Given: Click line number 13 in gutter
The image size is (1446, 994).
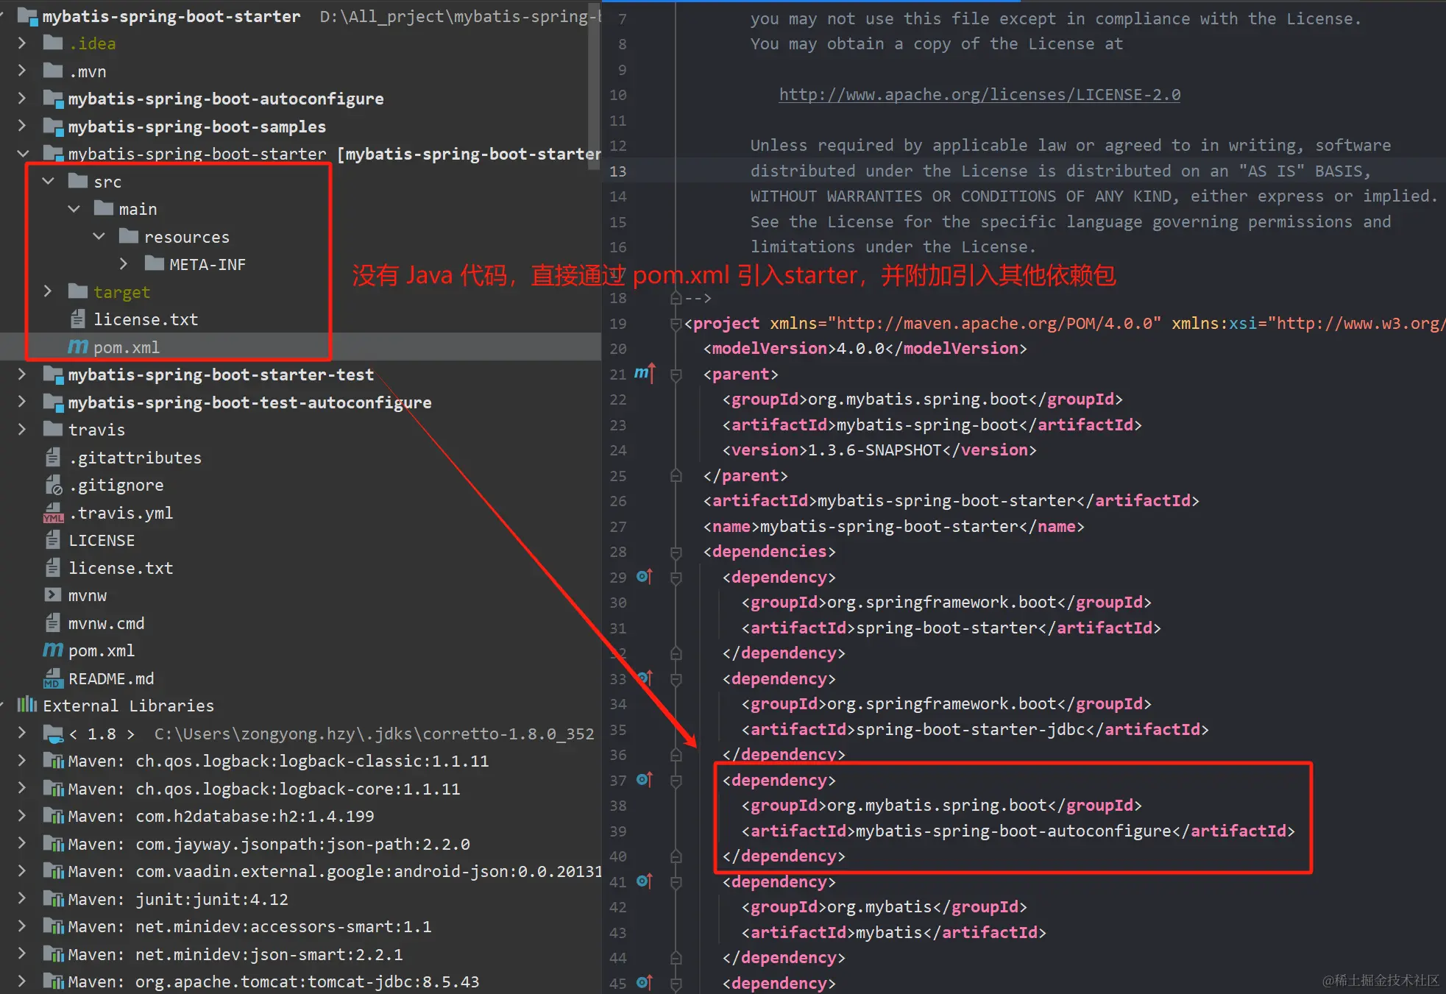Looking at the screenshot, I should [x=618, y=171].
